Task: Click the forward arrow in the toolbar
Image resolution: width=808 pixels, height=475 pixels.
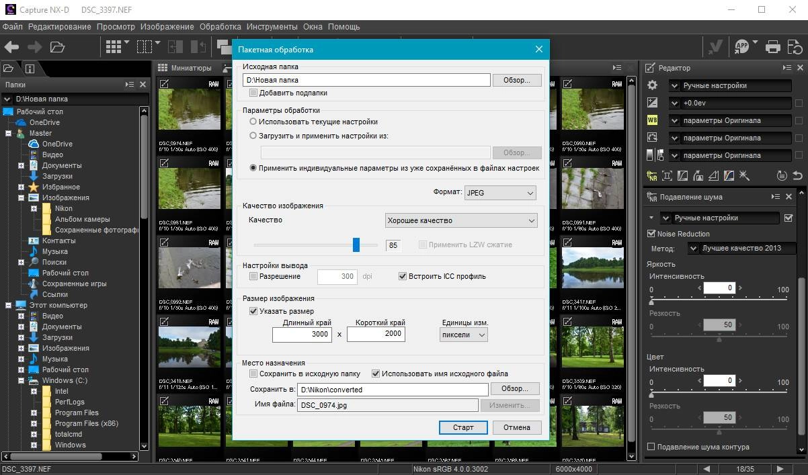Action: coord(34,46)
